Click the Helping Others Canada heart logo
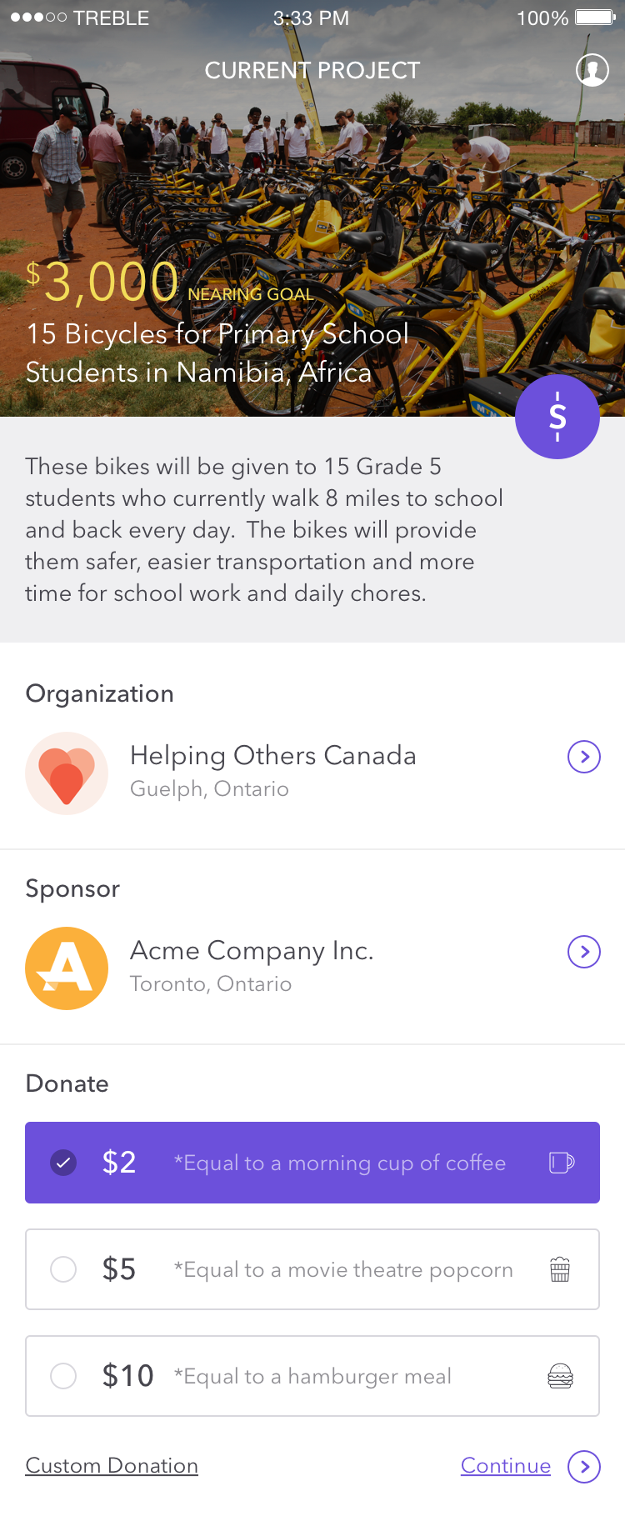Viewport: 625px width, 1516px height. [67, 773]
